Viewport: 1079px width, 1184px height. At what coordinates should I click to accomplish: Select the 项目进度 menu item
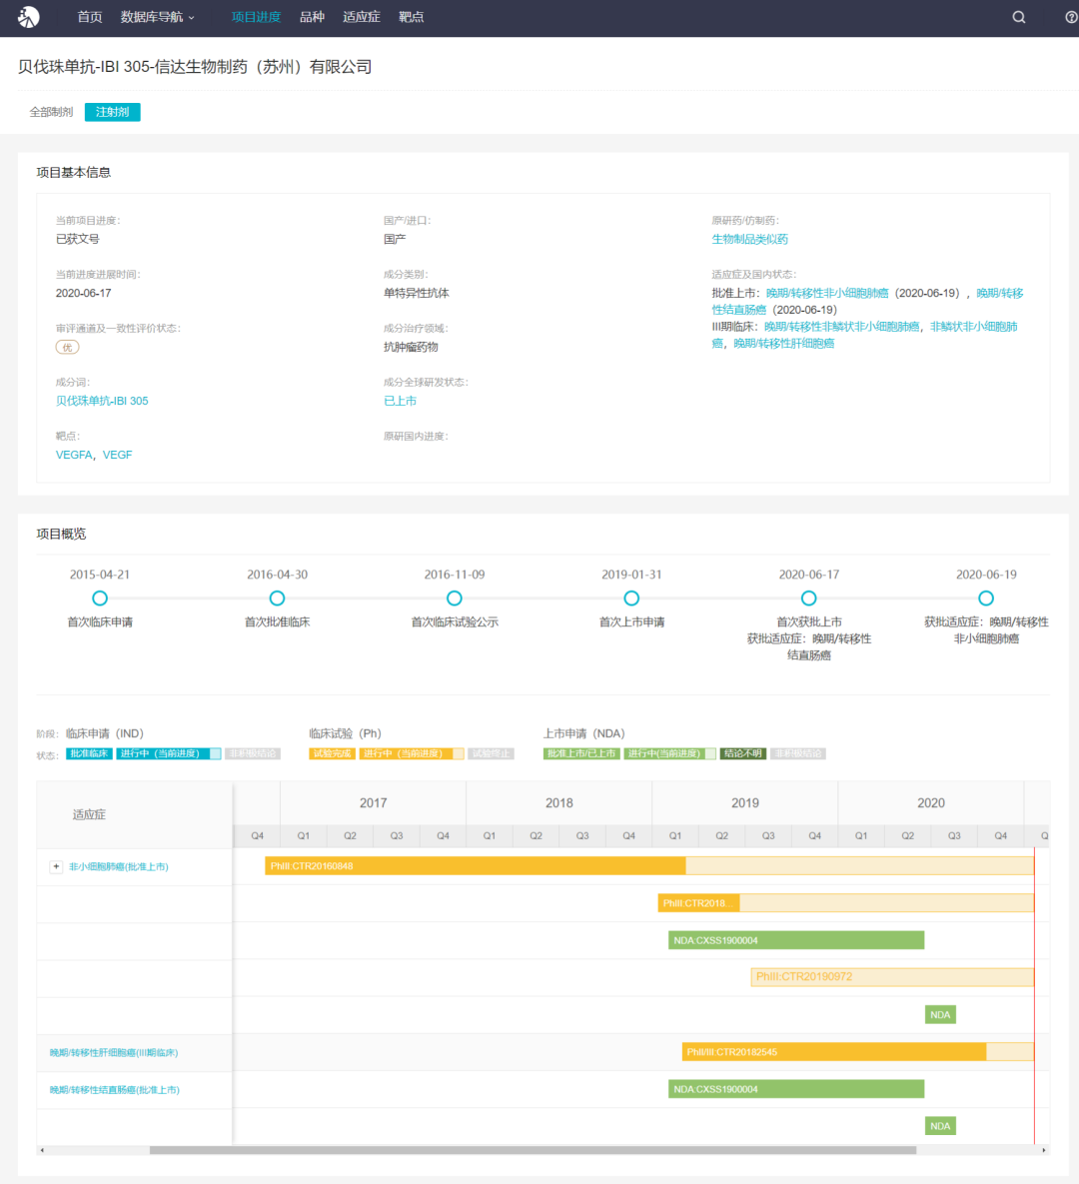point(256,17)
